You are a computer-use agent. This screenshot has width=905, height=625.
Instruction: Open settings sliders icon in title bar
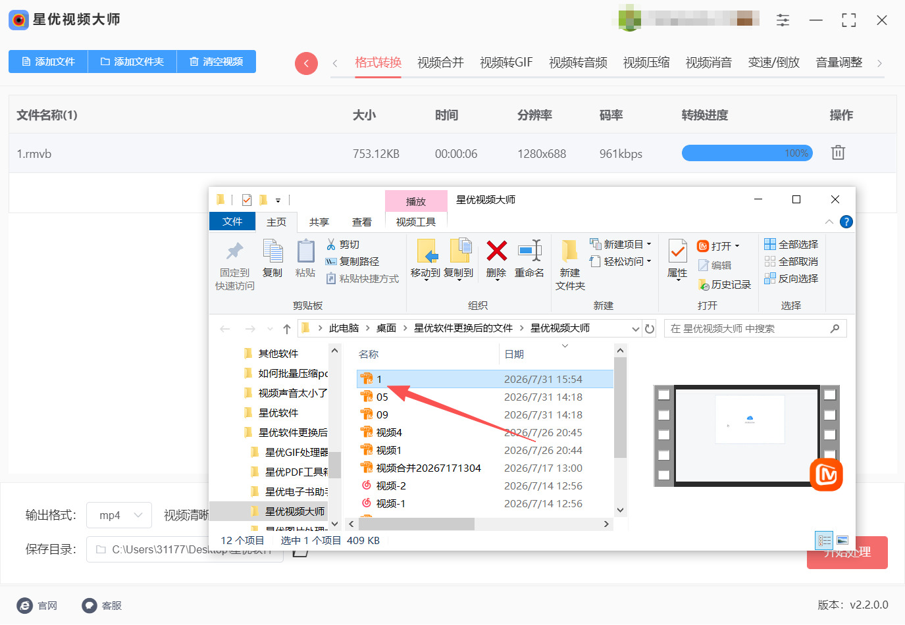click(x=783, y=20)
